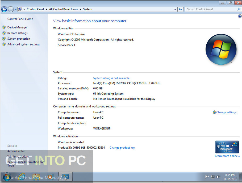Minimize the System window
242x183 pixels.
point(223,3)
